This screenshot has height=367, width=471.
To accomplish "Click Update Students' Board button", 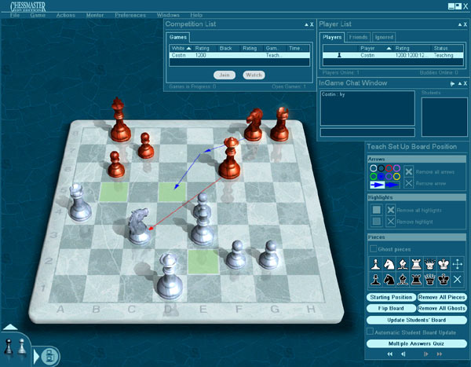I will click(x=417, y=320).
